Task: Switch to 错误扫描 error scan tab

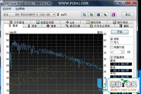Action: (73, 26)
